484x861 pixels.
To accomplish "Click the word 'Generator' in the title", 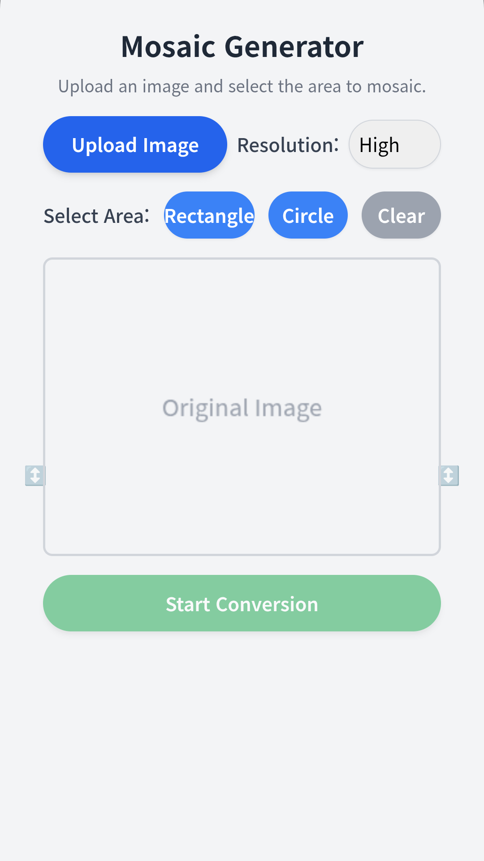I will coord(294,47).
